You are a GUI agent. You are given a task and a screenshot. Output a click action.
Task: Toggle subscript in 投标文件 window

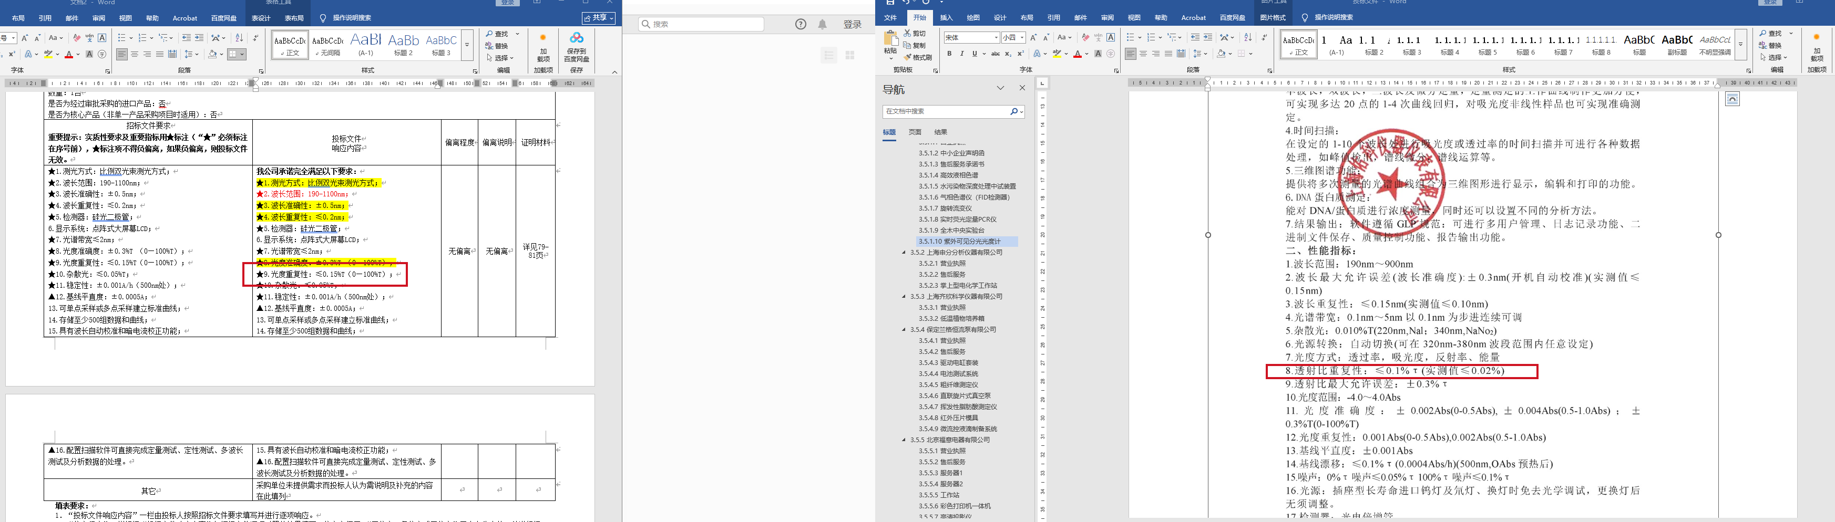1008,54
